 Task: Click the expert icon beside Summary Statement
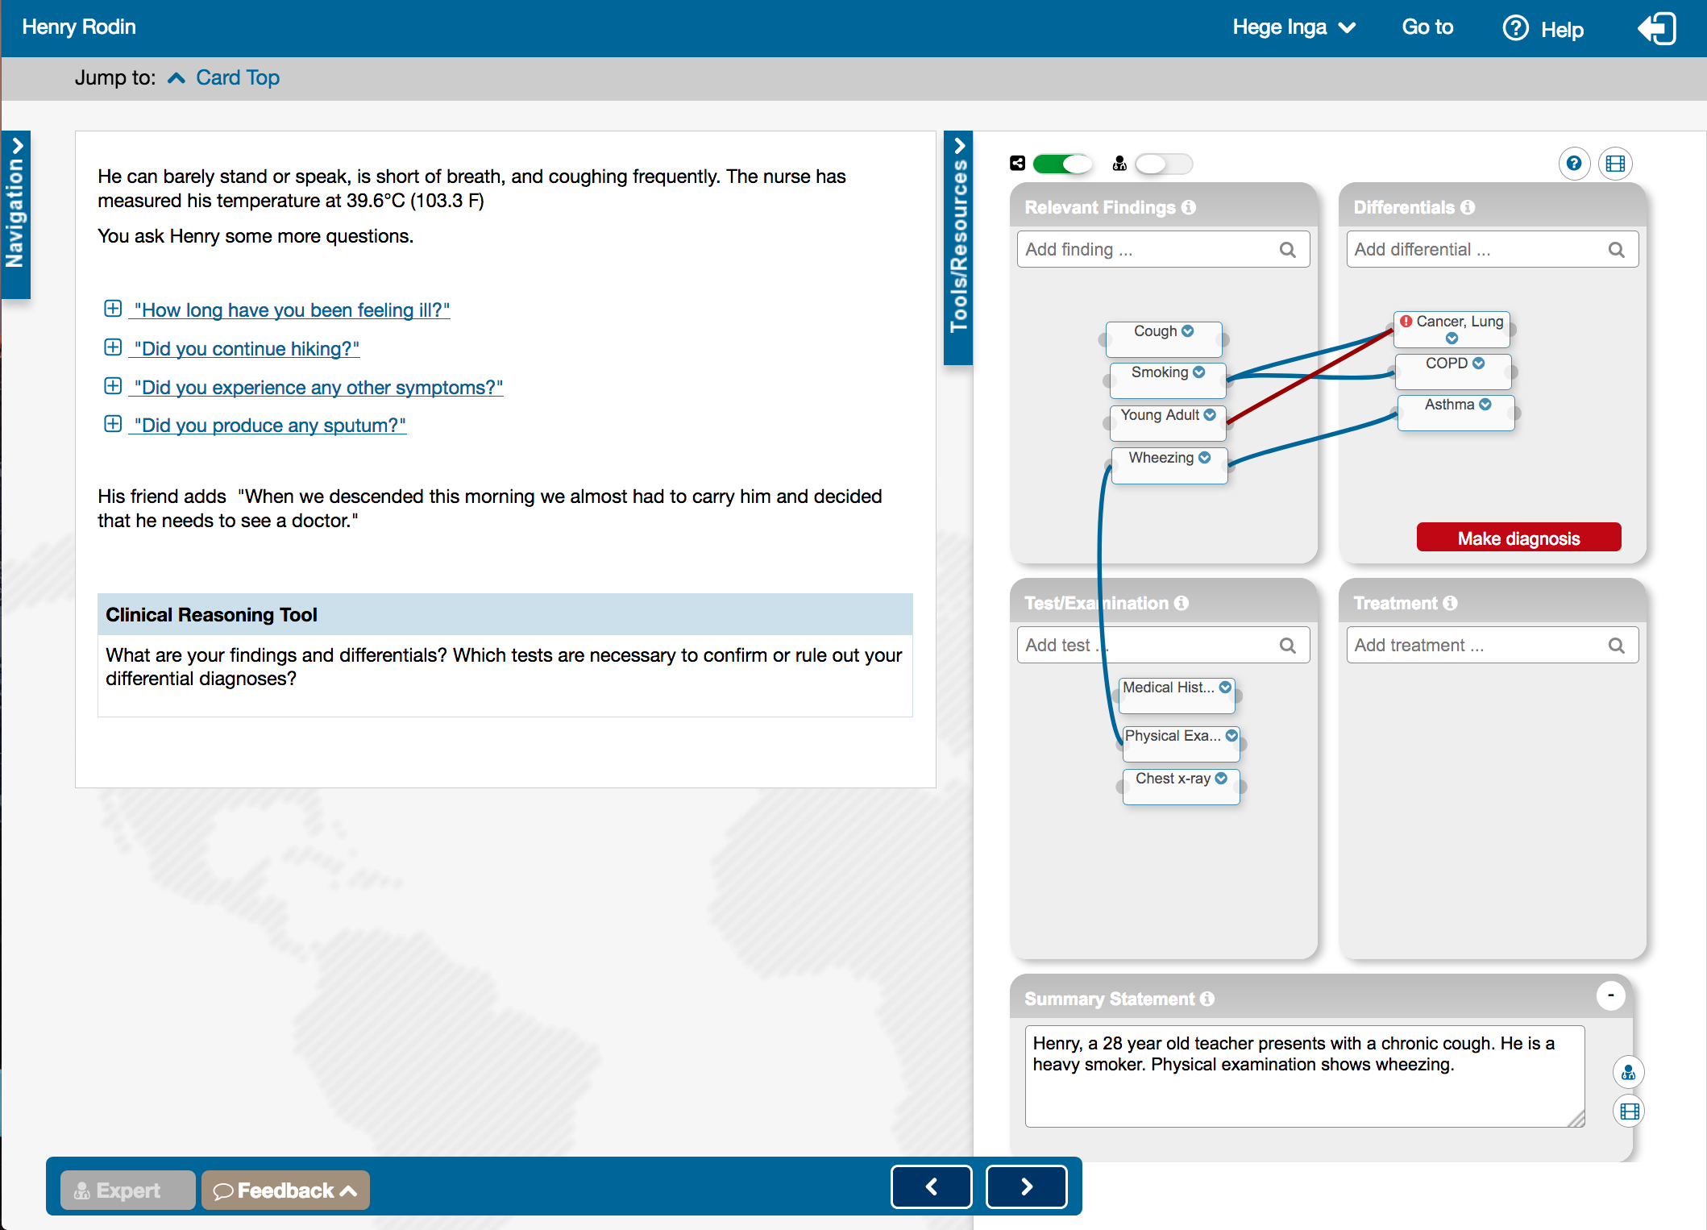point(1628,1073)
